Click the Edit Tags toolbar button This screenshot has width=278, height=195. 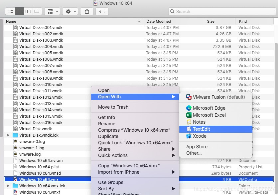(x=102, y=11)
